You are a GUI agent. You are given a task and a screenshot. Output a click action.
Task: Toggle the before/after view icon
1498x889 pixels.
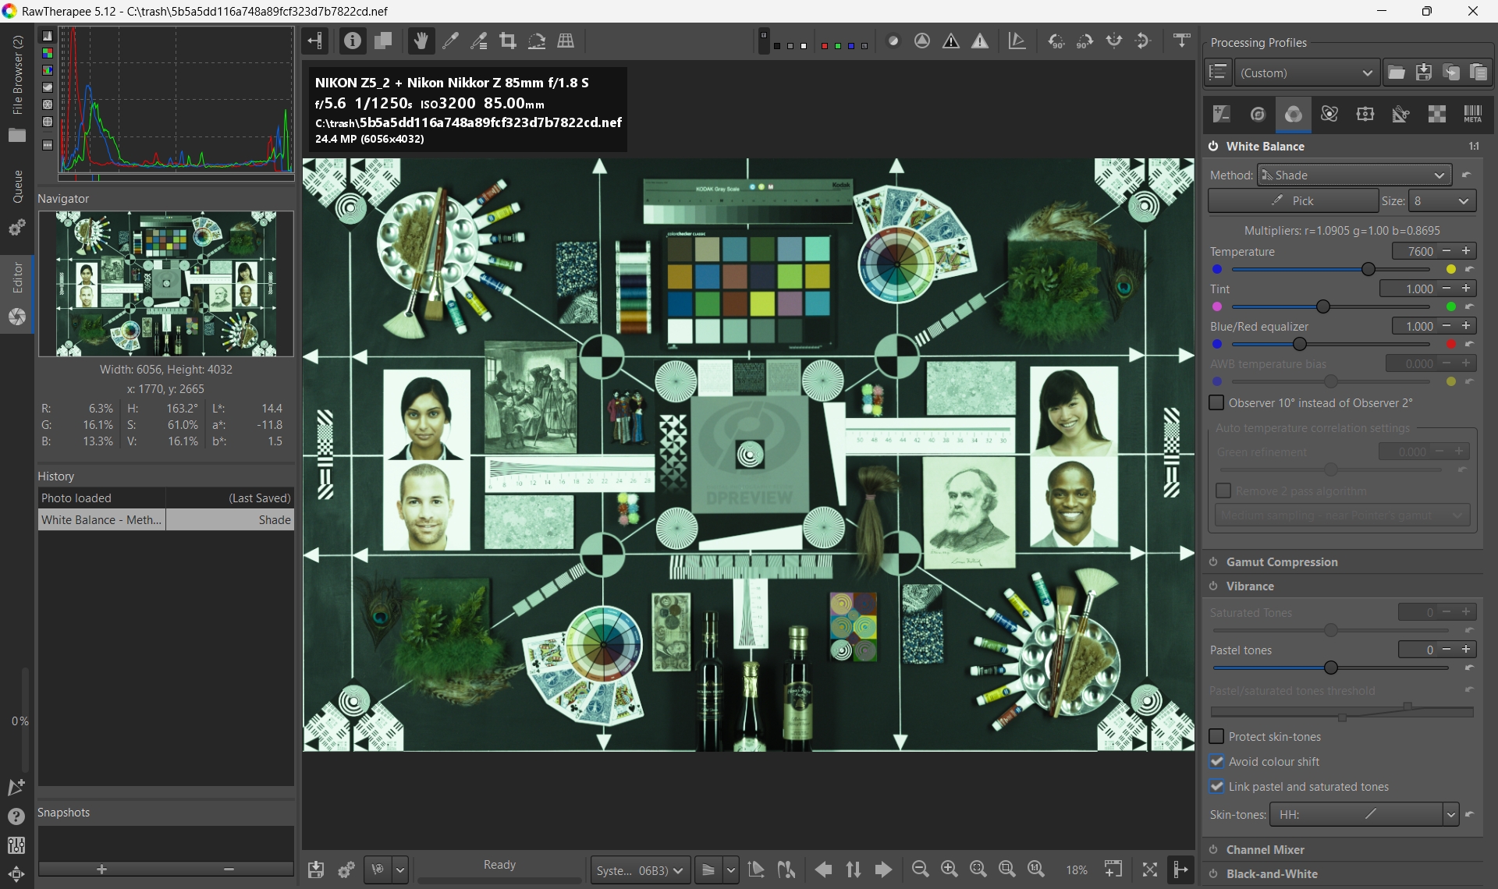(x=383, y=41)
